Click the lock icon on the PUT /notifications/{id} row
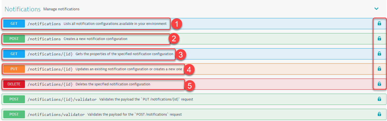Screen dimensions: 387x121 point(379,69)
